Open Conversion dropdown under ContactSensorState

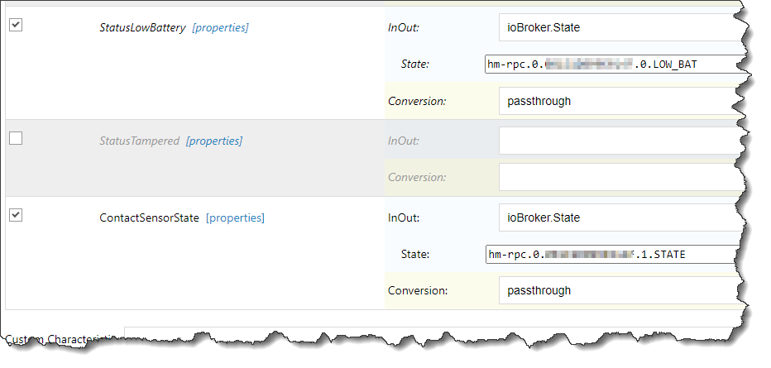tap(620, 290)
